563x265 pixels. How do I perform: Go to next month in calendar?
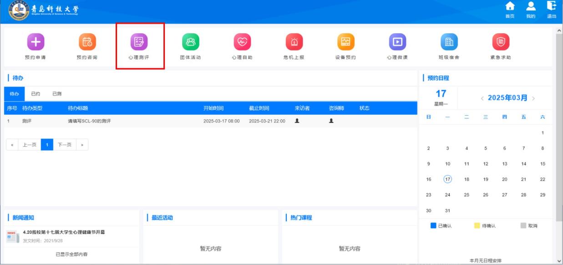[x=533, y=98]
